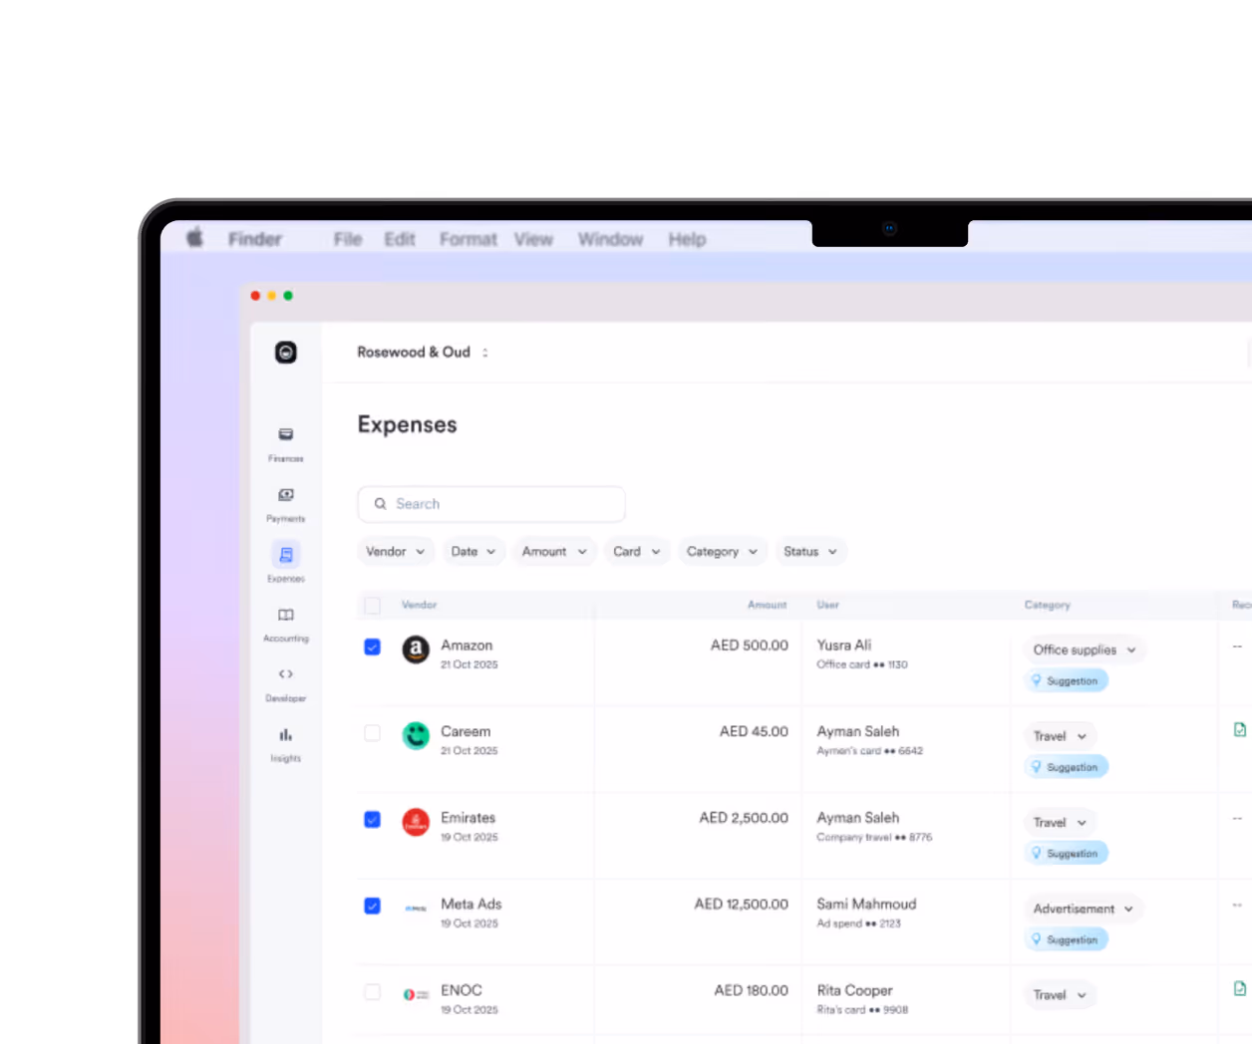
Task: Switch company via Rosewood & Oud selector
Action: (x=423, y=353)
